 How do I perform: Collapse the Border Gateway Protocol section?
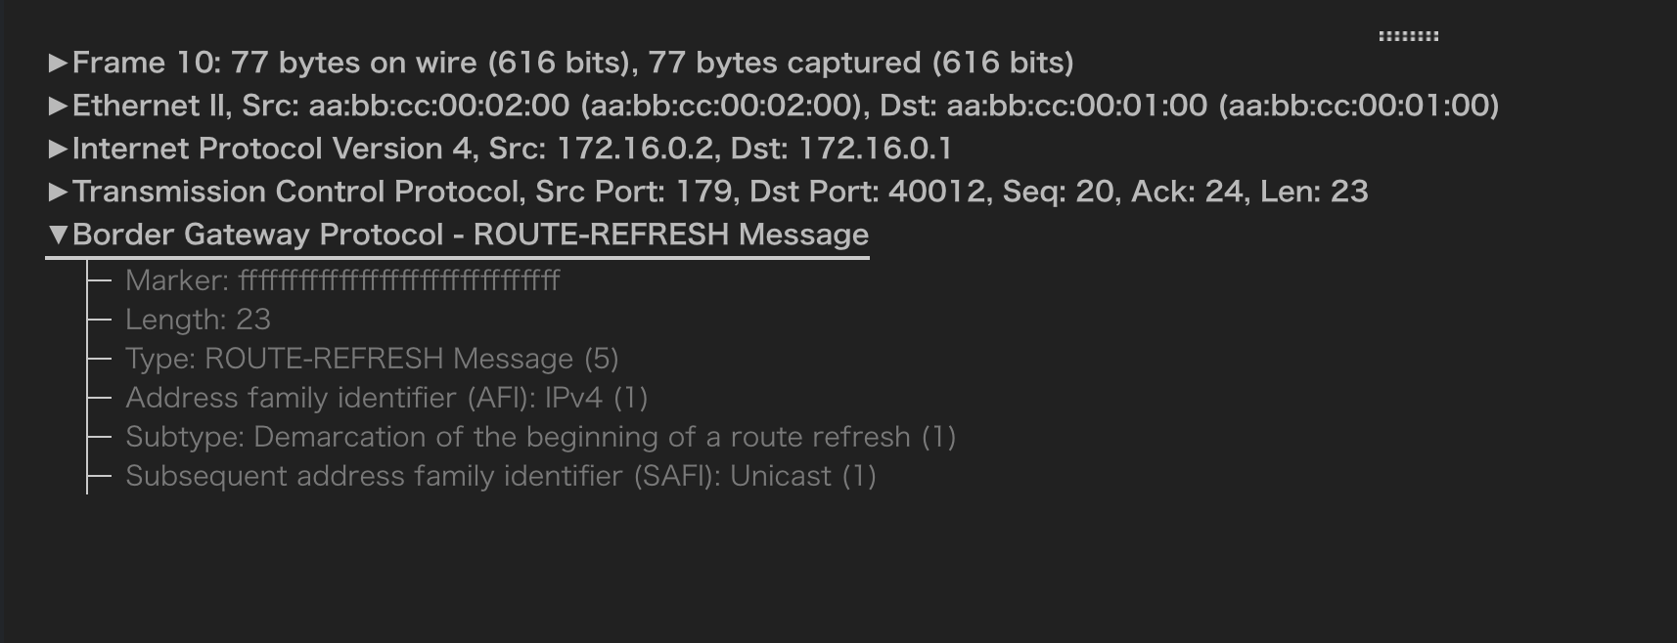point(59,234)
